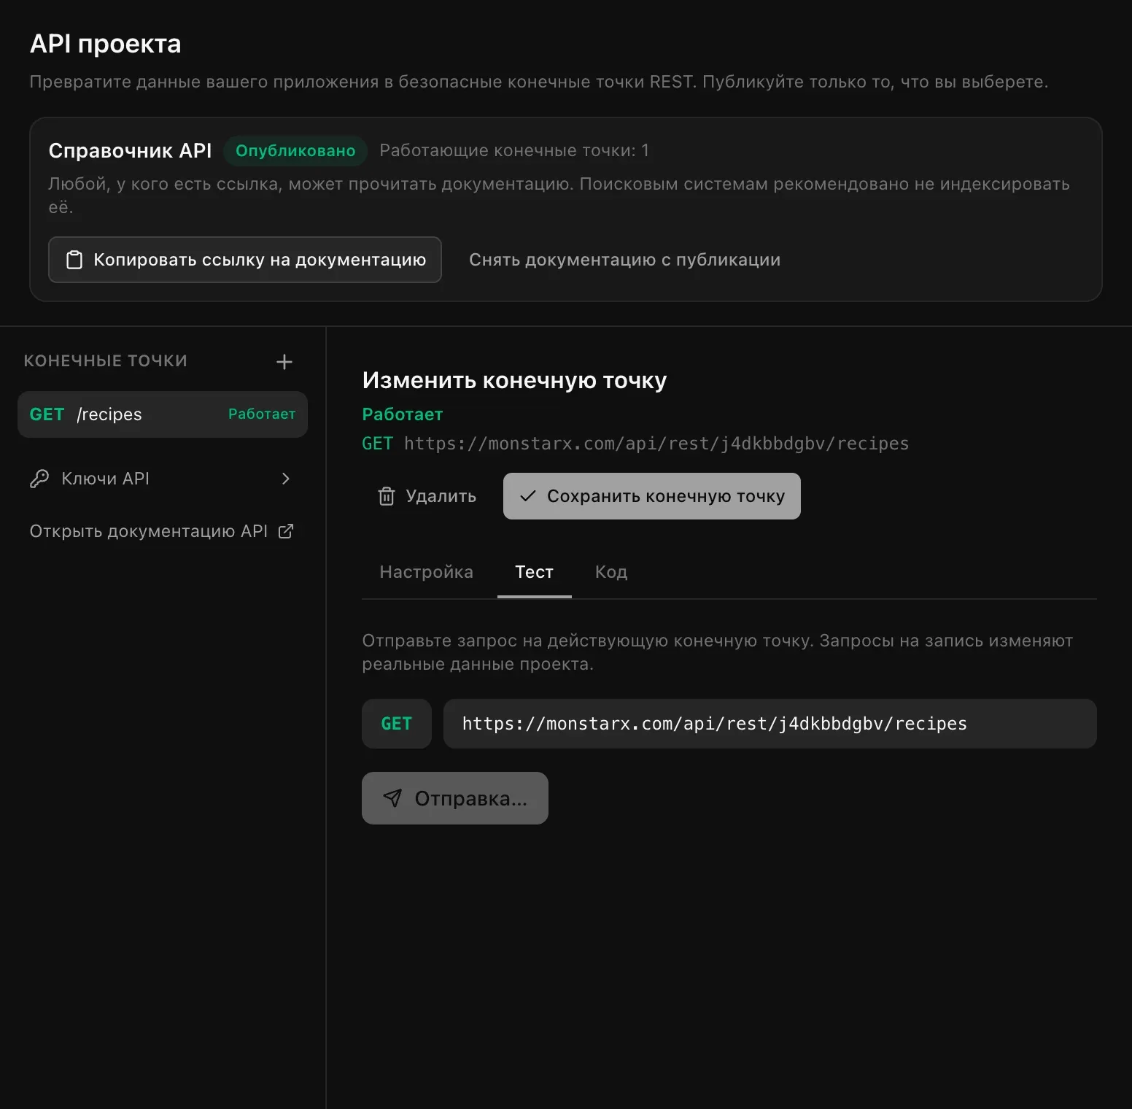1132x1109 pixels.
Task: Open the API documentation link
Action: click(x=163, y=531)
